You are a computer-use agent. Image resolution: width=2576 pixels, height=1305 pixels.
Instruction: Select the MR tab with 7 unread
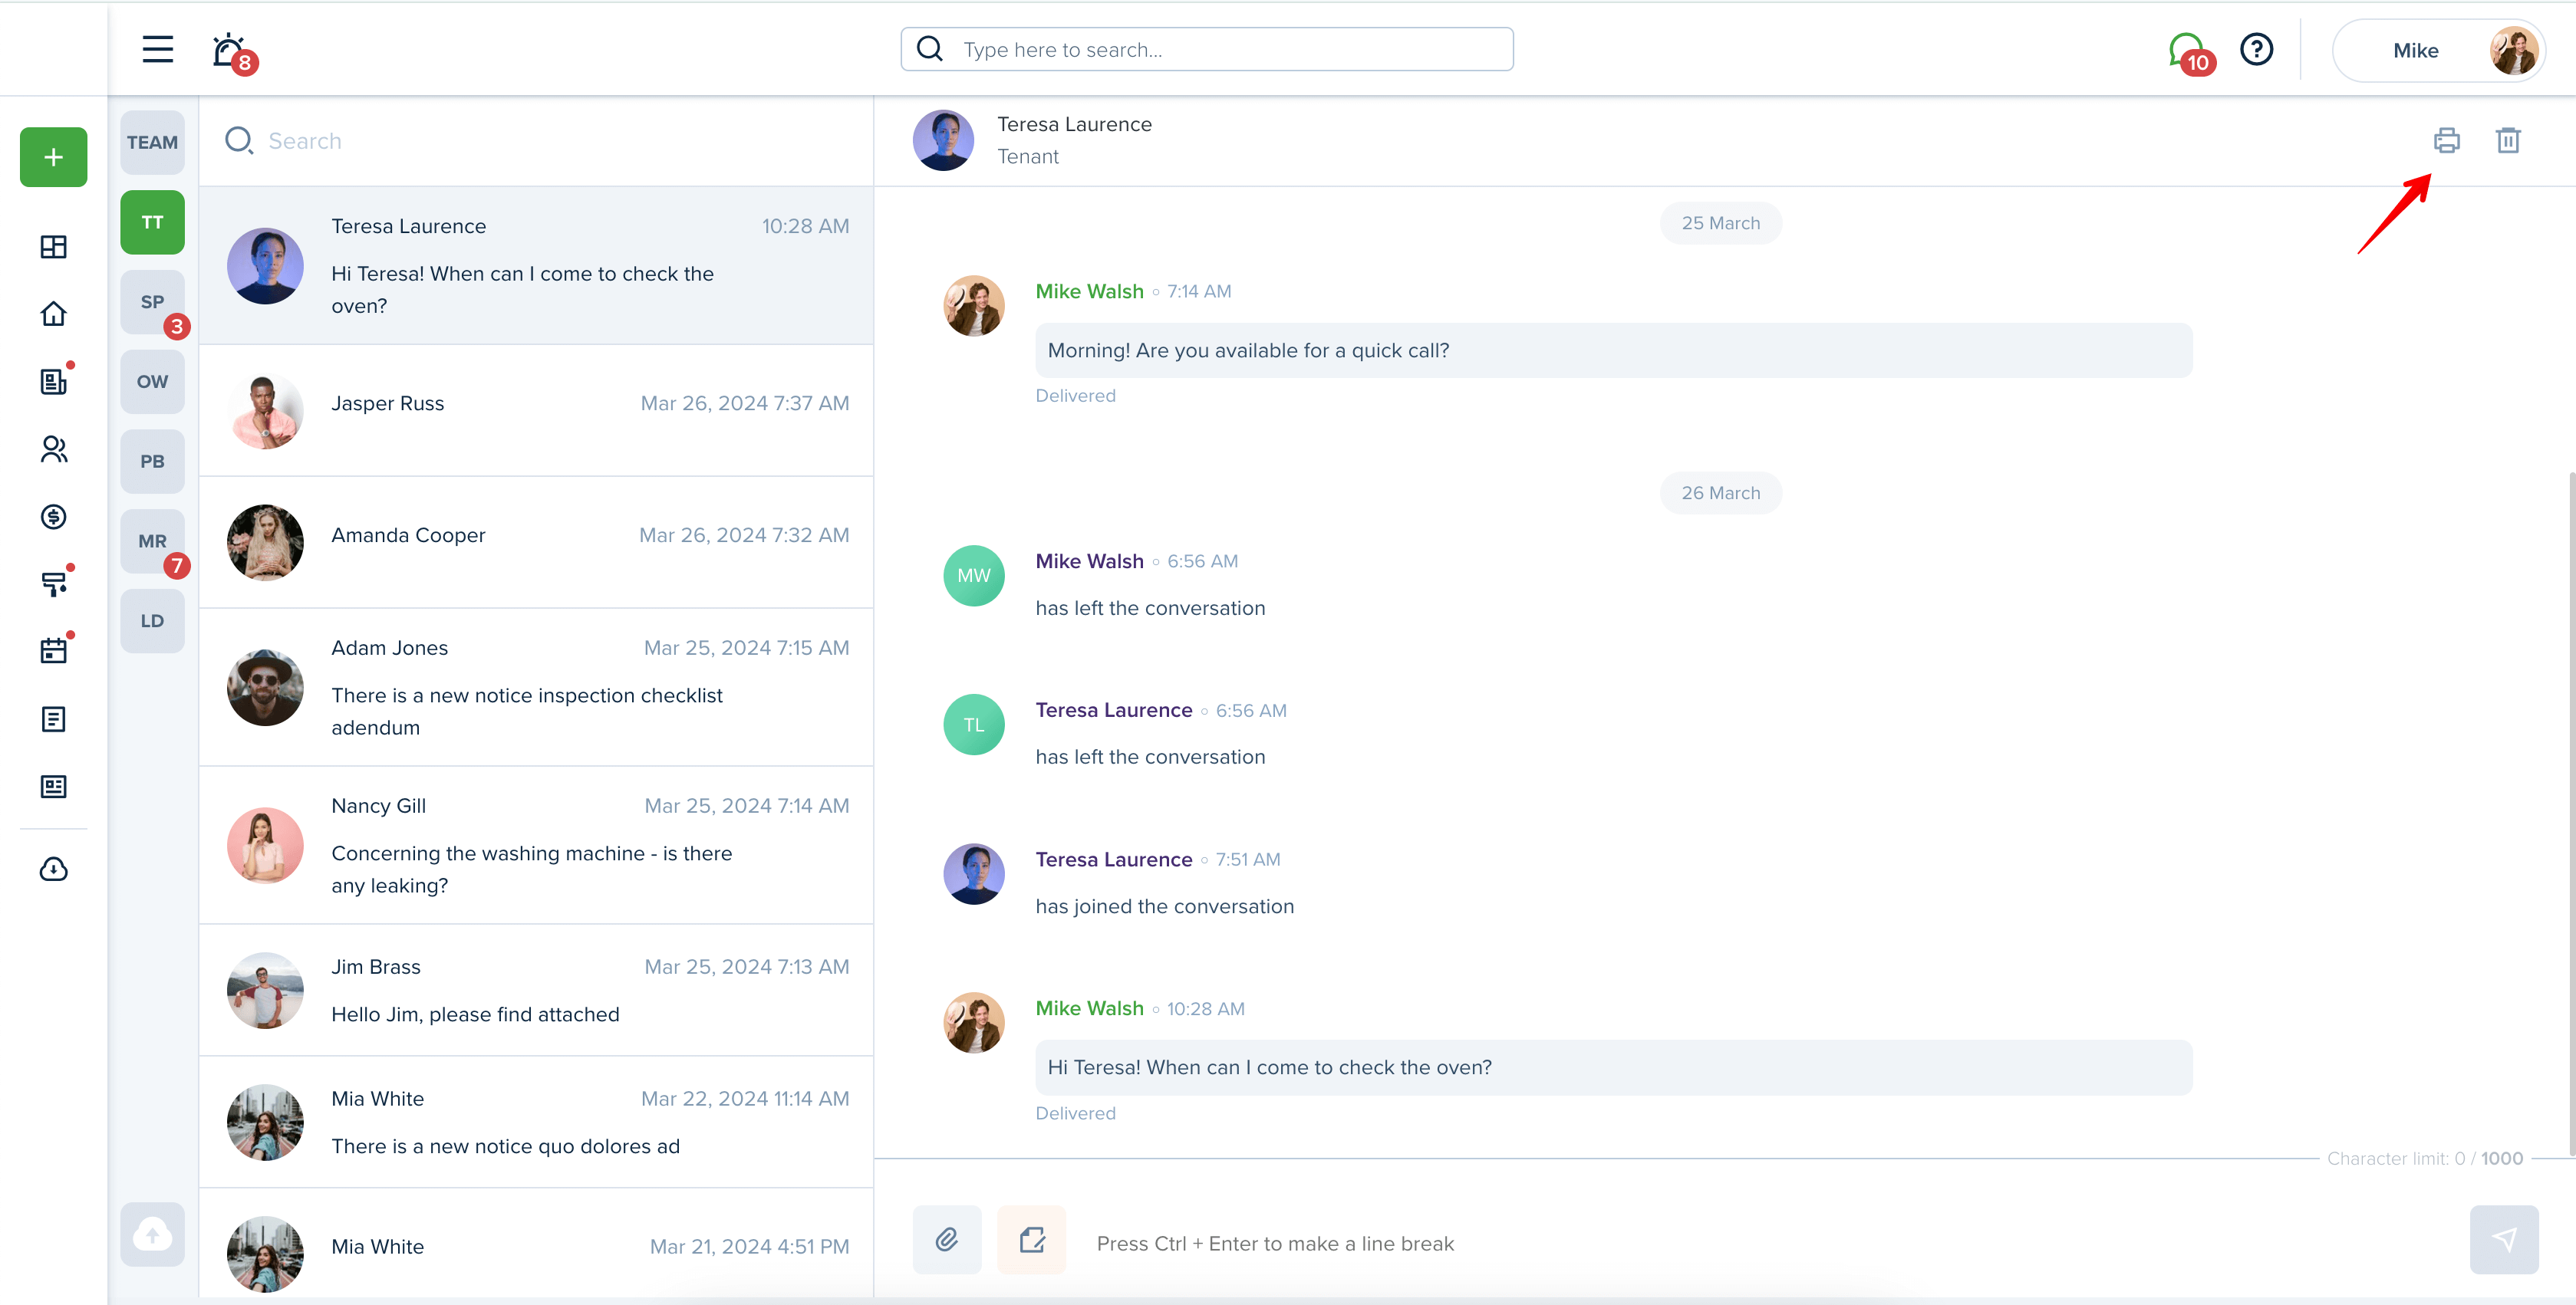coord(152,541)
